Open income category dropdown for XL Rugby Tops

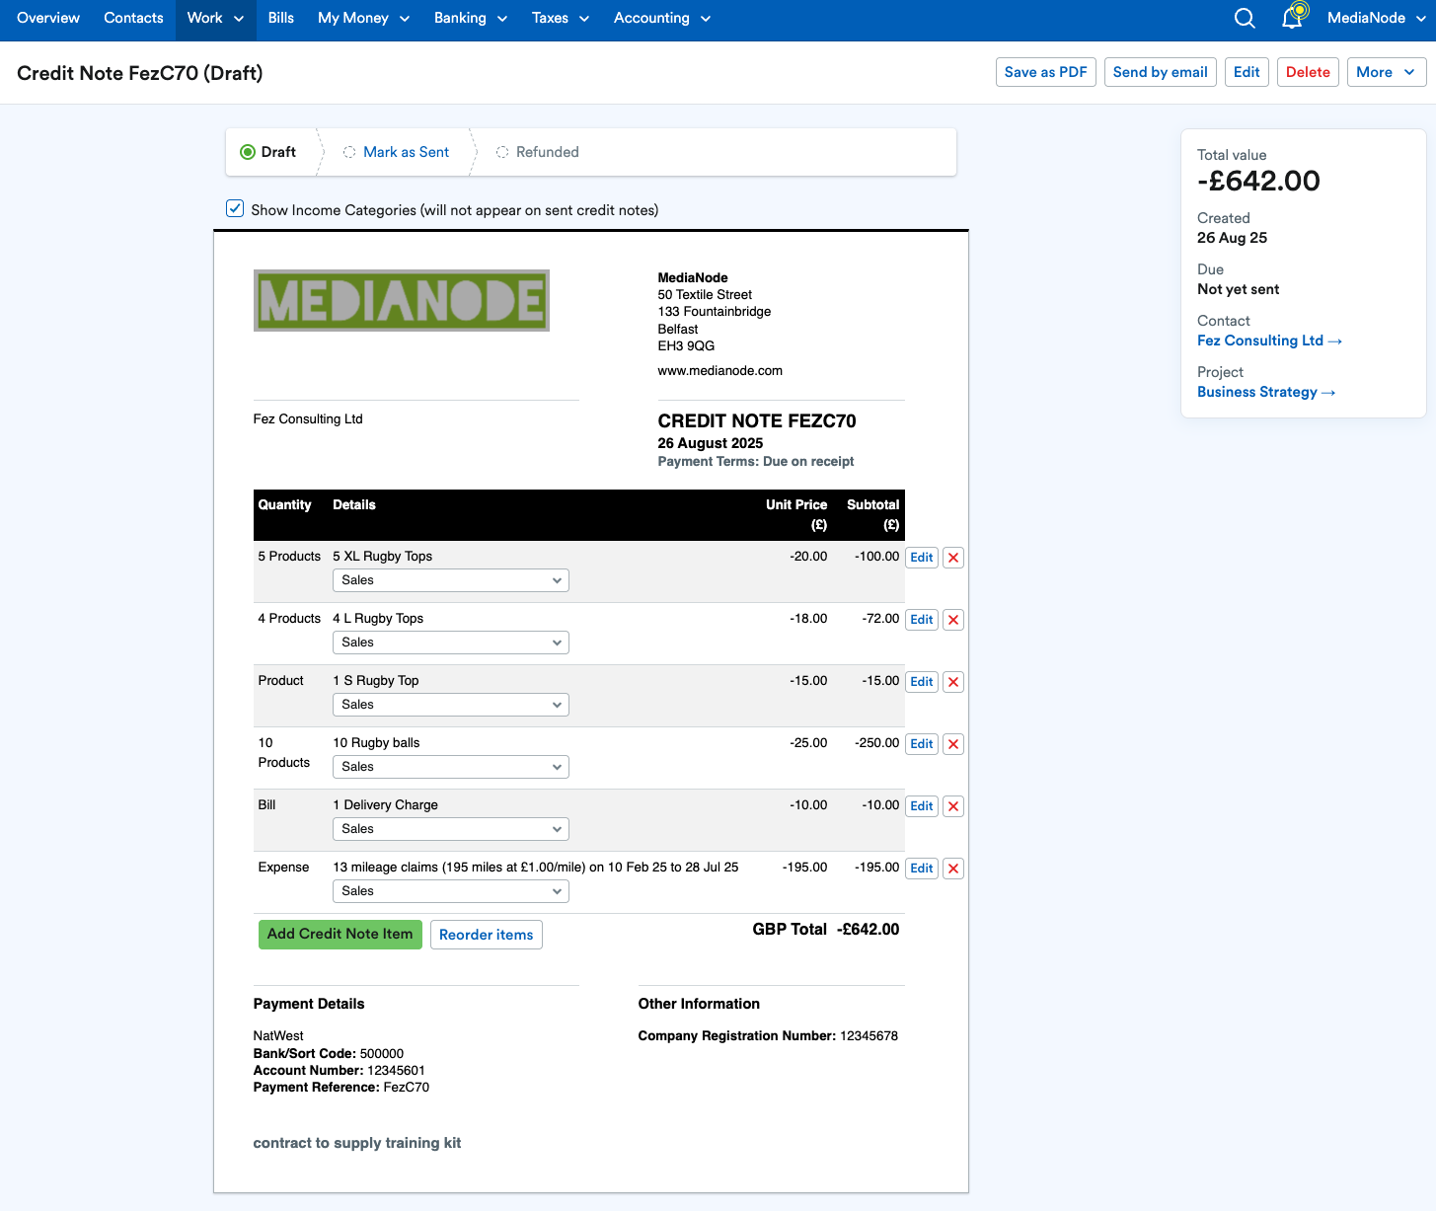[450, 580]
